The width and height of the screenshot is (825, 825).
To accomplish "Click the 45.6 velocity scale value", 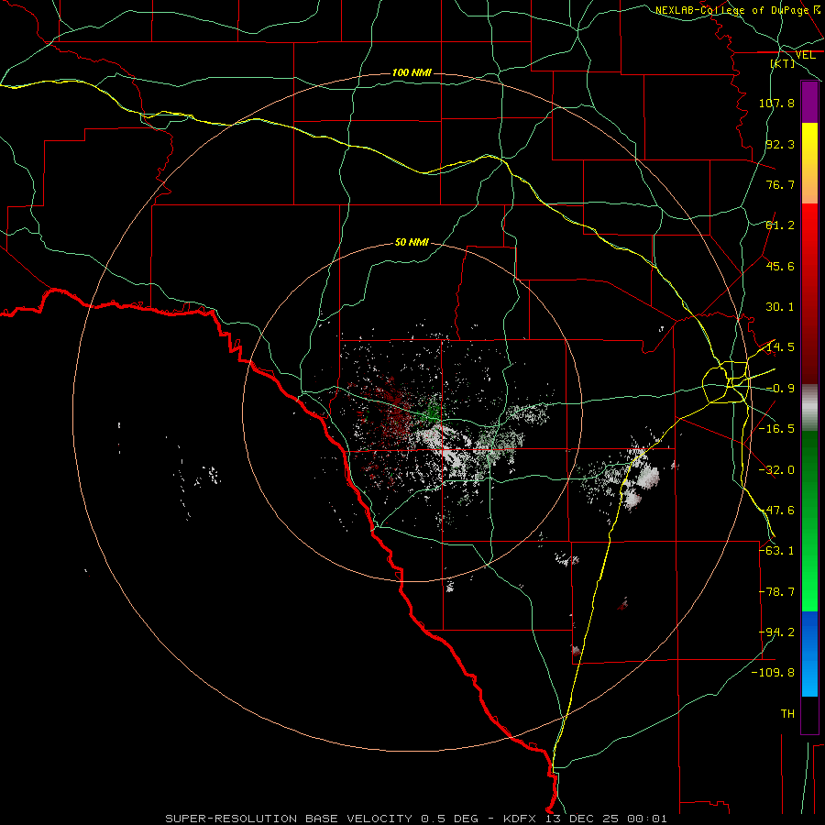I will pyautogui.click(x=780, y=266).
